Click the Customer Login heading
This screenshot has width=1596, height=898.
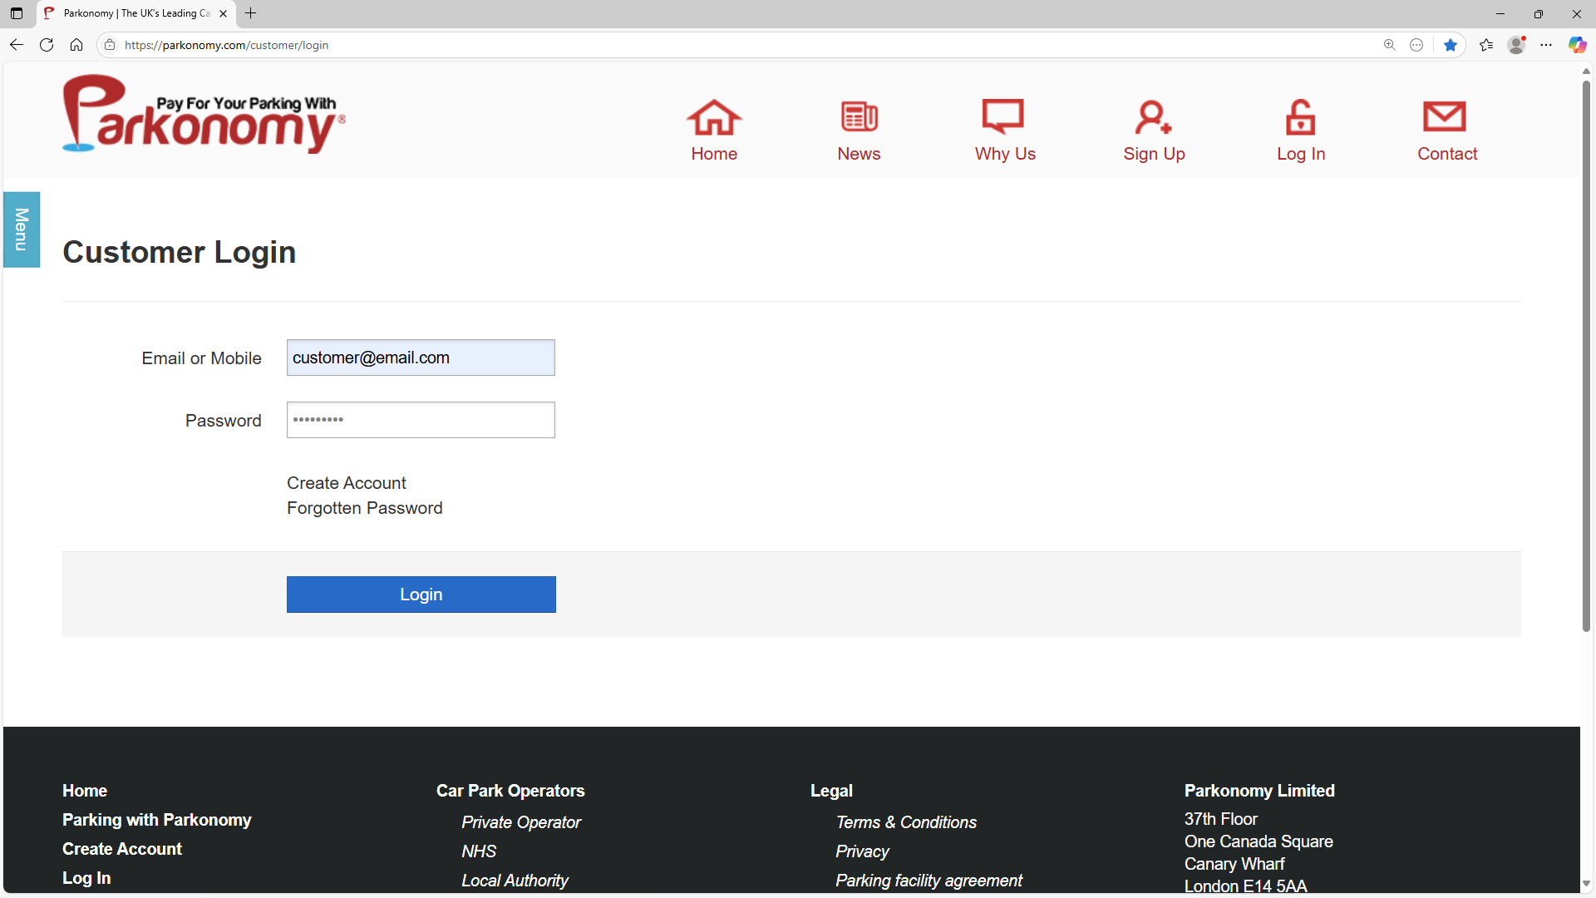click(x=180, y=252)
